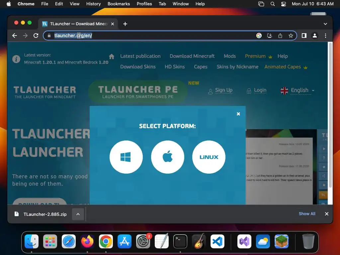Open the Bookmarks menu
The width and height of the screenshot is (340, 255).
tap(119, 4)
